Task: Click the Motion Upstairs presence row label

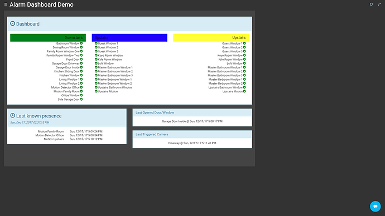Action: 54,139
